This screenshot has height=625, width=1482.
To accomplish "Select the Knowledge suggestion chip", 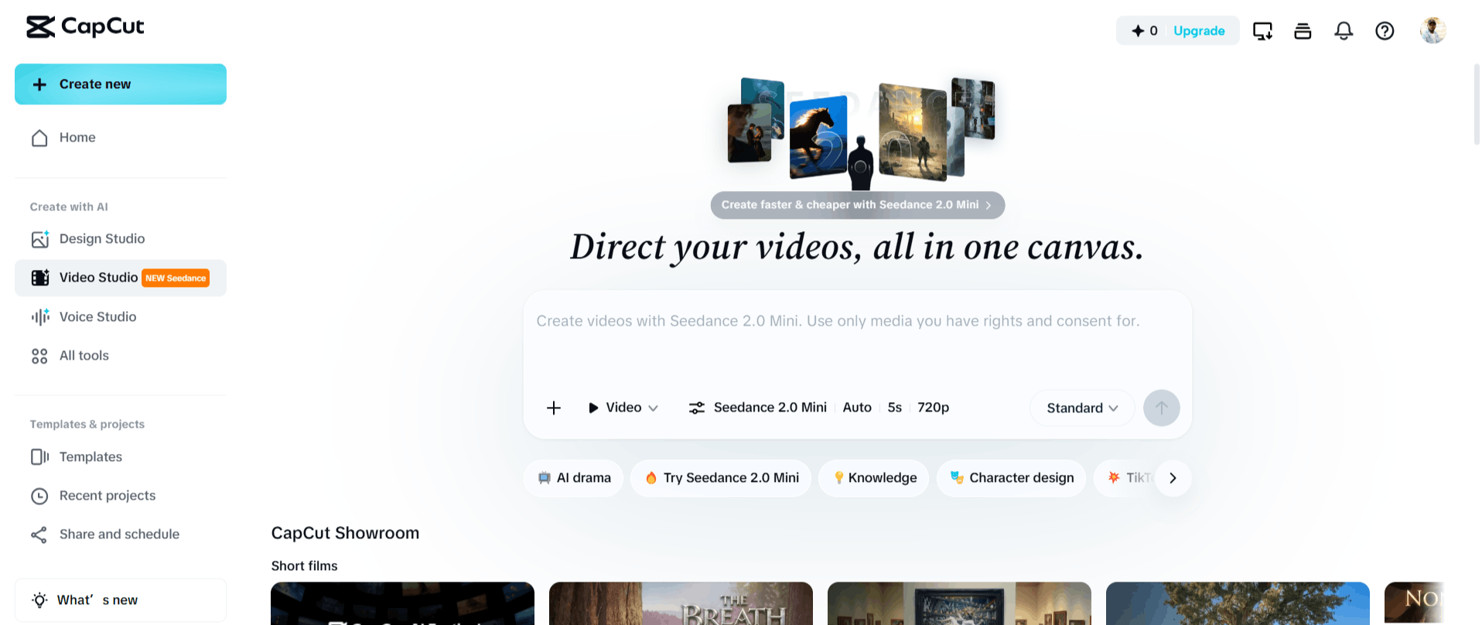I will point(874,478).
